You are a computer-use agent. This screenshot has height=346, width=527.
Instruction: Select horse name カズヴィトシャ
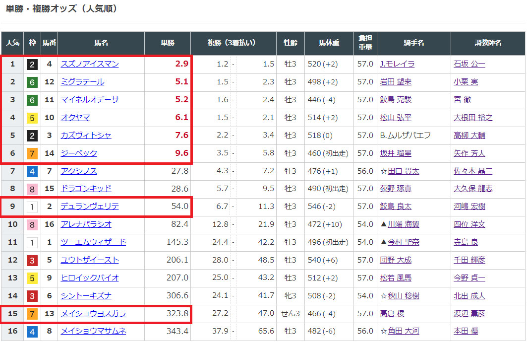click(x=86, y=136)
